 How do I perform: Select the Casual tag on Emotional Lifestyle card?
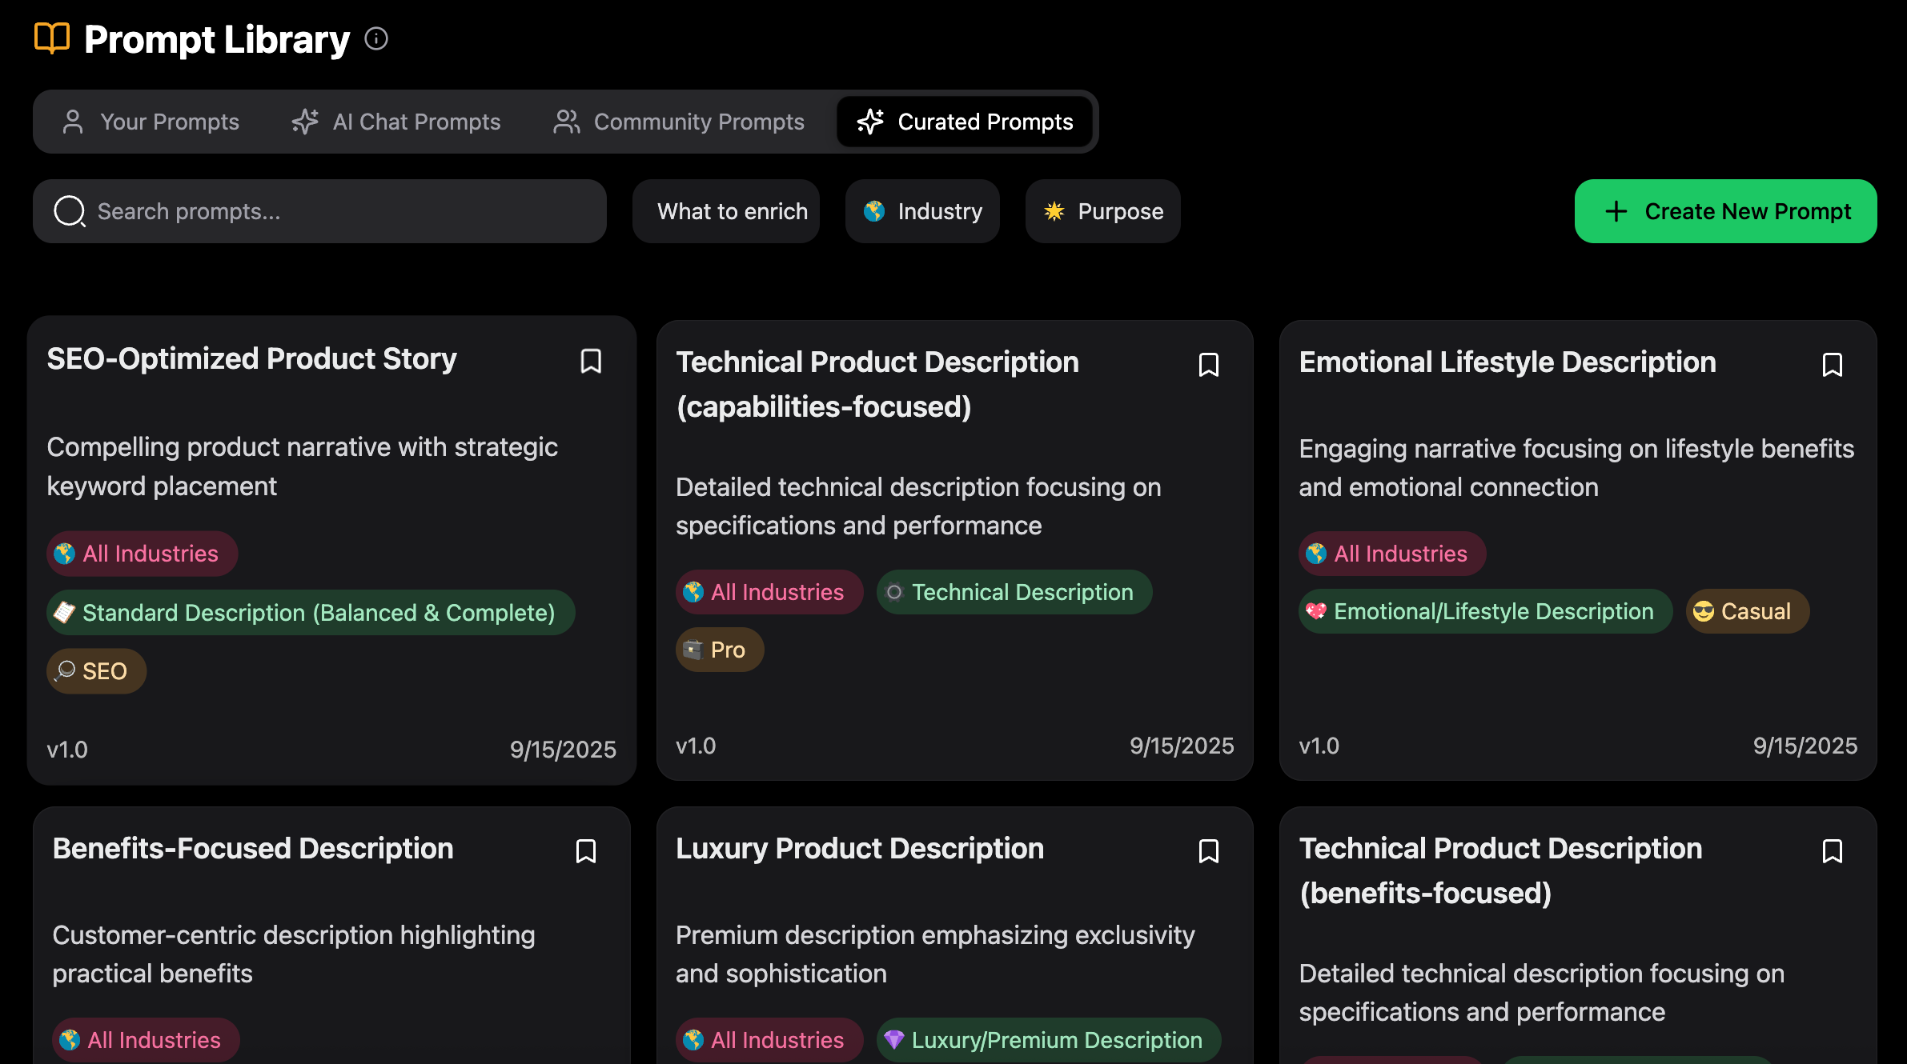click(x=1747, y=611)
